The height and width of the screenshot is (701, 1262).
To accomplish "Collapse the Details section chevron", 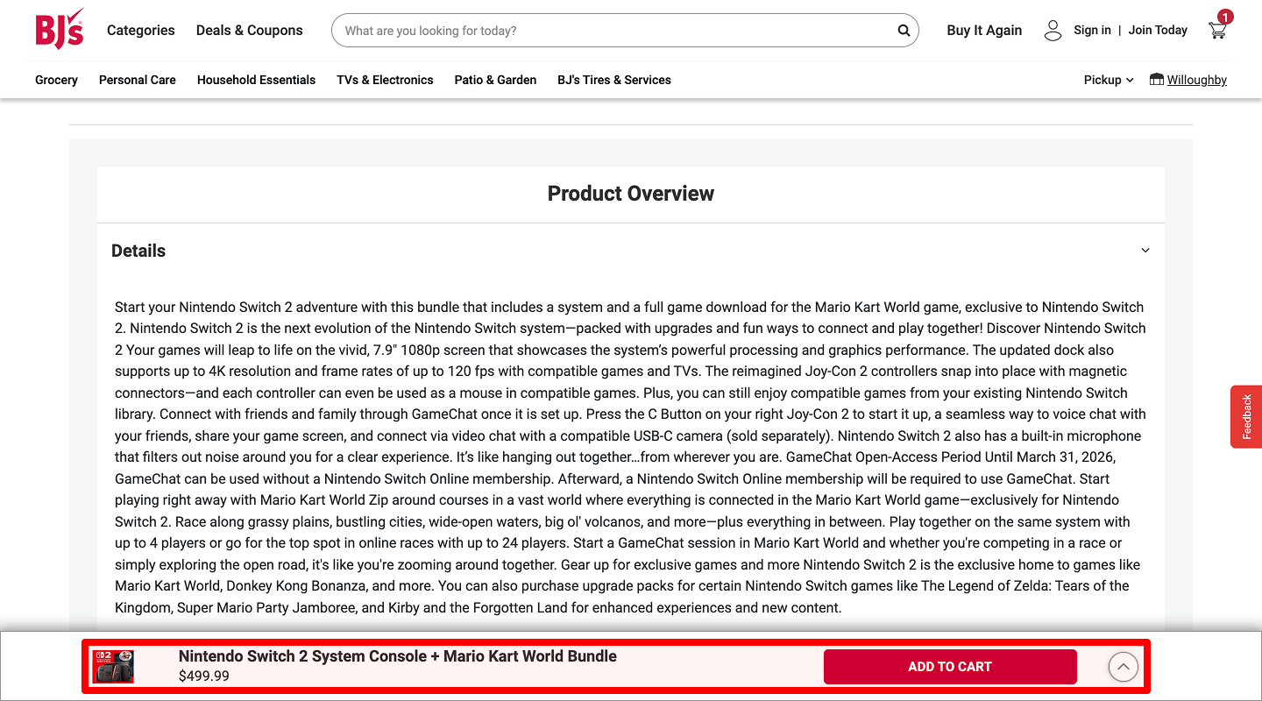I will point(1145,250).
